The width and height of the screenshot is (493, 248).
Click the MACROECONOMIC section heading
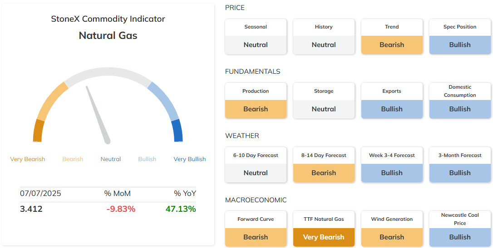pyautogui.click(x=256, y=200)
